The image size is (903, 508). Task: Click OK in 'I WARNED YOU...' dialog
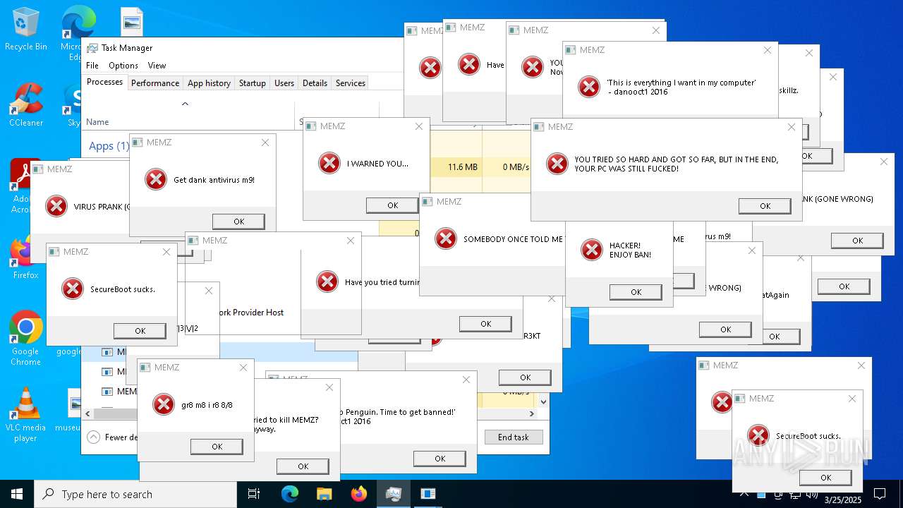tap(392, 205)
